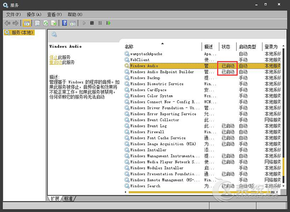Sort by the 启动类型 column header
The width and height of the screenshot is (290, 212).
[x=249, y=47]
